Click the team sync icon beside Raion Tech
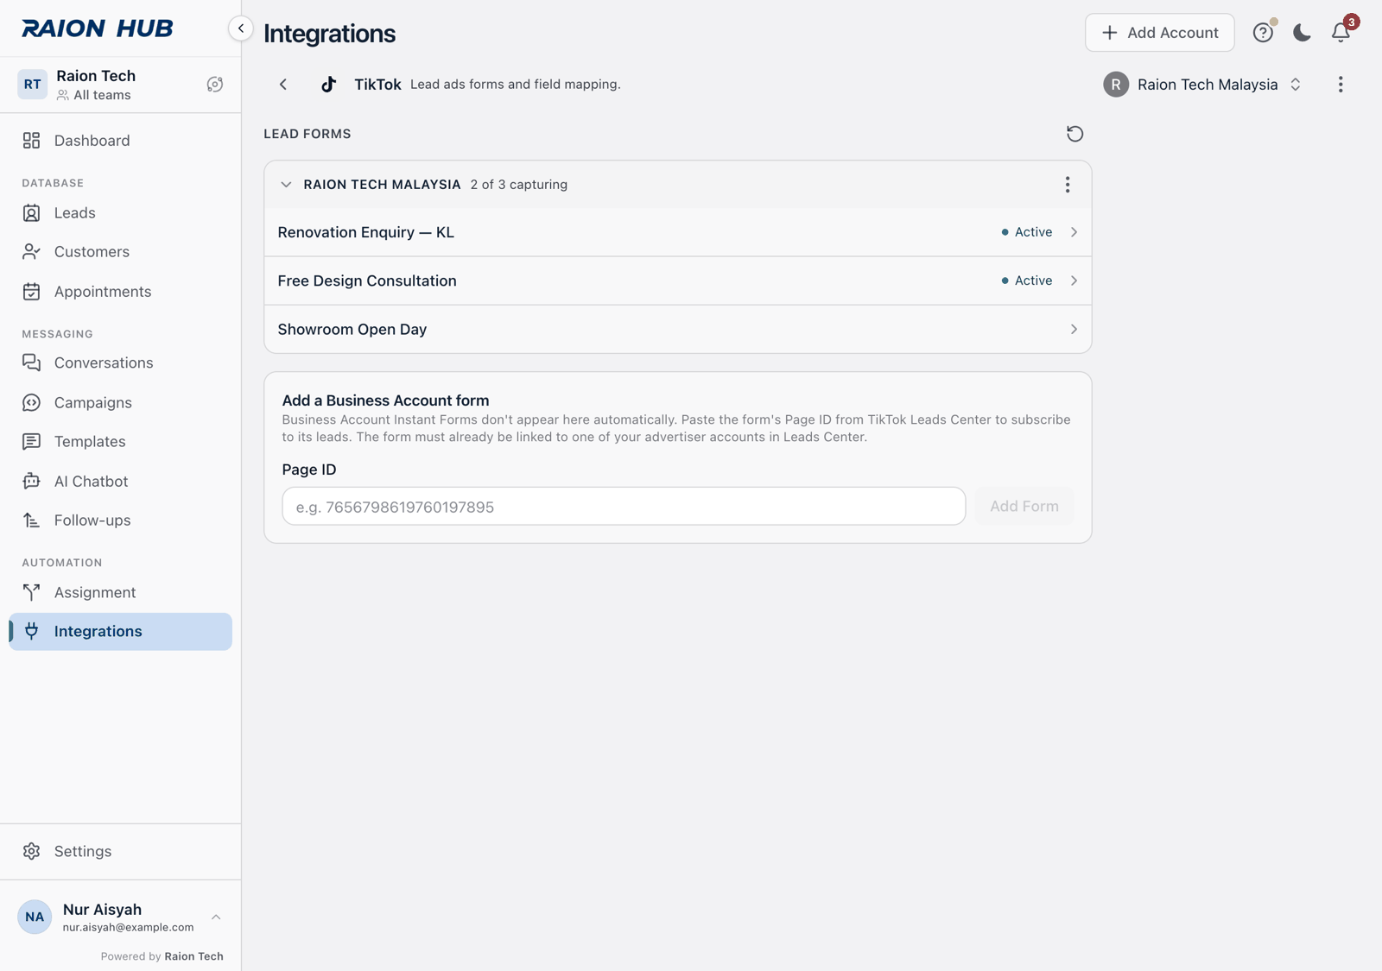This screenshot has width=1382, height=971. 215,85
